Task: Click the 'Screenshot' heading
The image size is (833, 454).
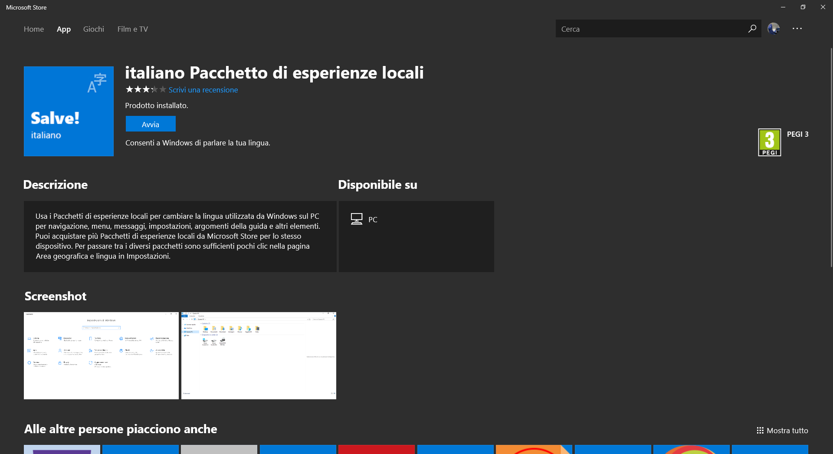Action: [56, 296]
